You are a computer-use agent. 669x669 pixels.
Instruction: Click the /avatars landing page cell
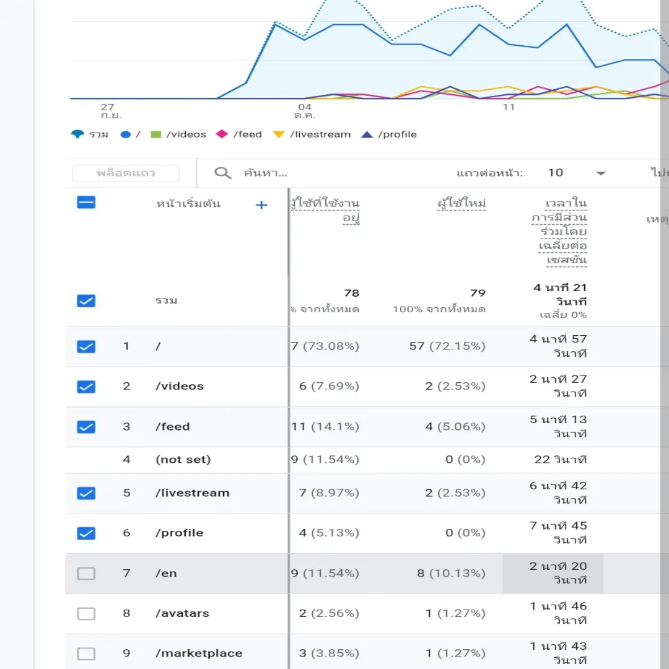(x=182, y=613)
